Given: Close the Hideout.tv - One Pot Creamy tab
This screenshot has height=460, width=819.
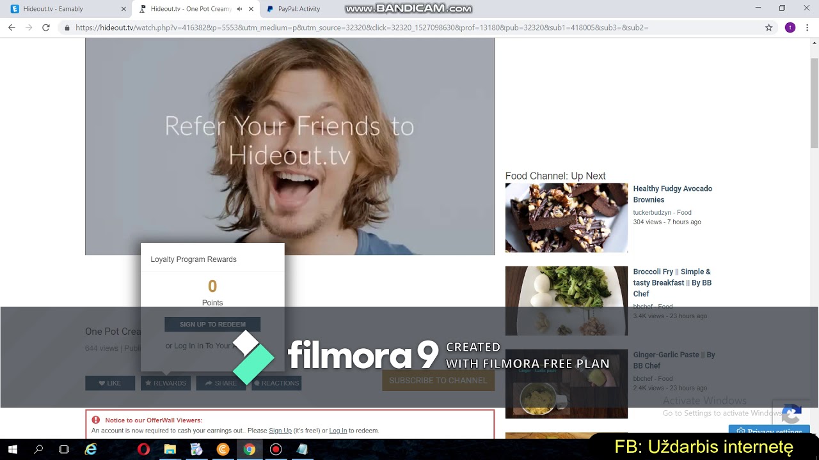Looking at the screenshot, I should click(251, 9).
